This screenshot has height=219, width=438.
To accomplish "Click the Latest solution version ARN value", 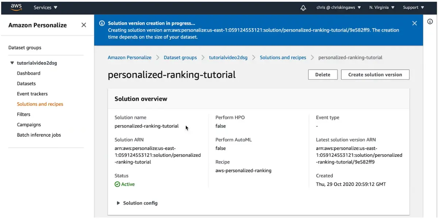I will [359, 155].
